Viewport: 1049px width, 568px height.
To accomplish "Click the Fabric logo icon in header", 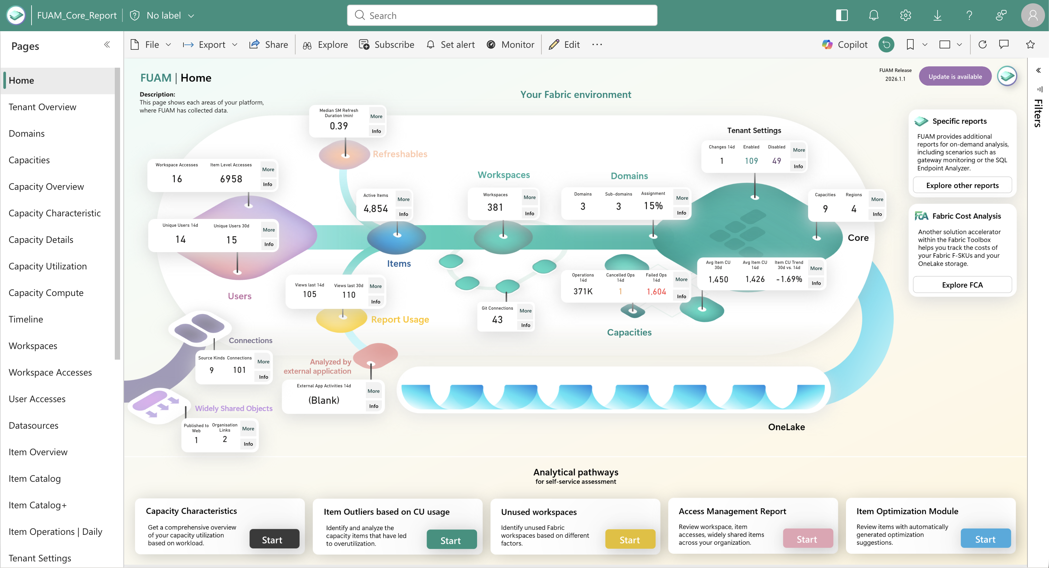I will [x=16, y=16].
